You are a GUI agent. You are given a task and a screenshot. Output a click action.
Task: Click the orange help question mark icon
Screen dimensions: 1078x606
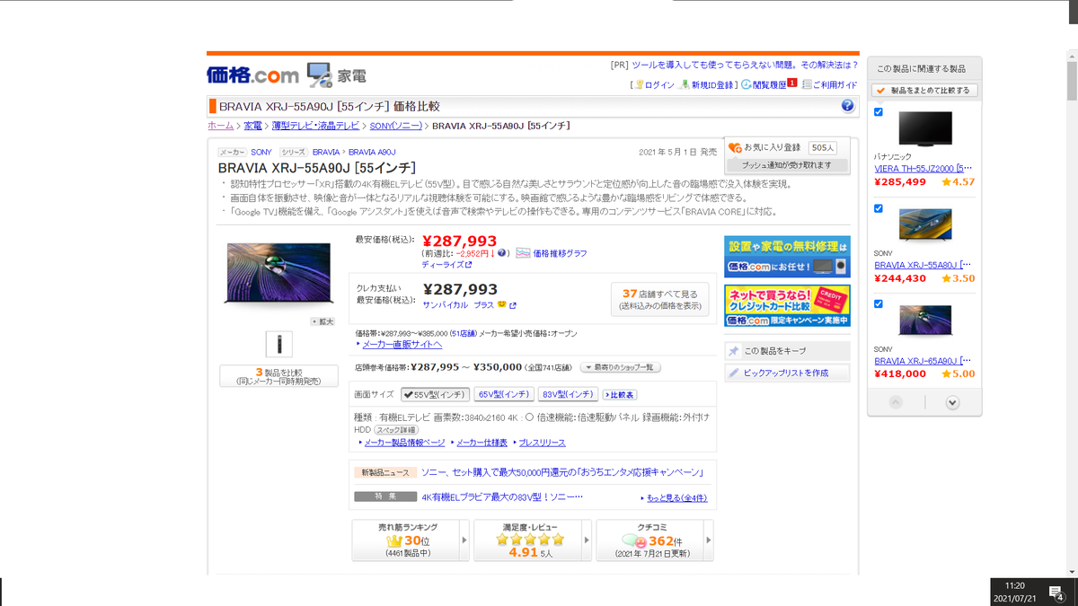[848, 106]
